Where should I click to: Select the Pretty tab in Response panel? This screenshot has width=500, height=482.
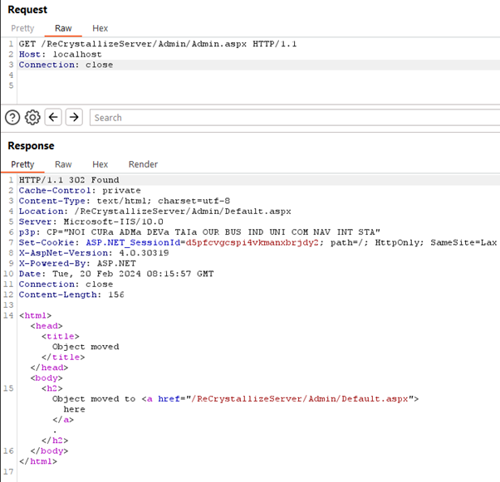[22, 164]
